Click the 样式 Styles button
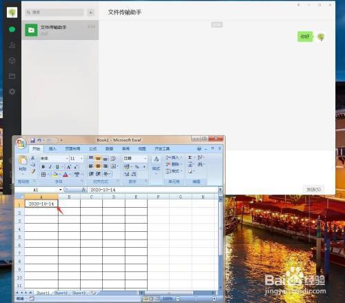 point(156,164)
